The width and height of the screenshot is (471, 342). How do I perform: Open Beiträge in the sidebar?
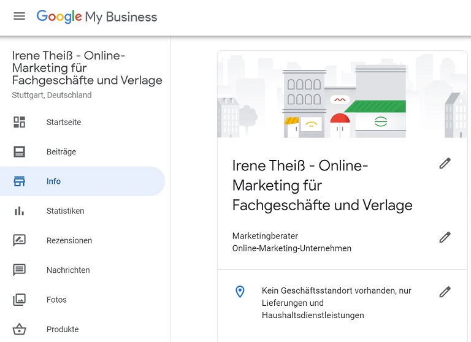point(82,151)
